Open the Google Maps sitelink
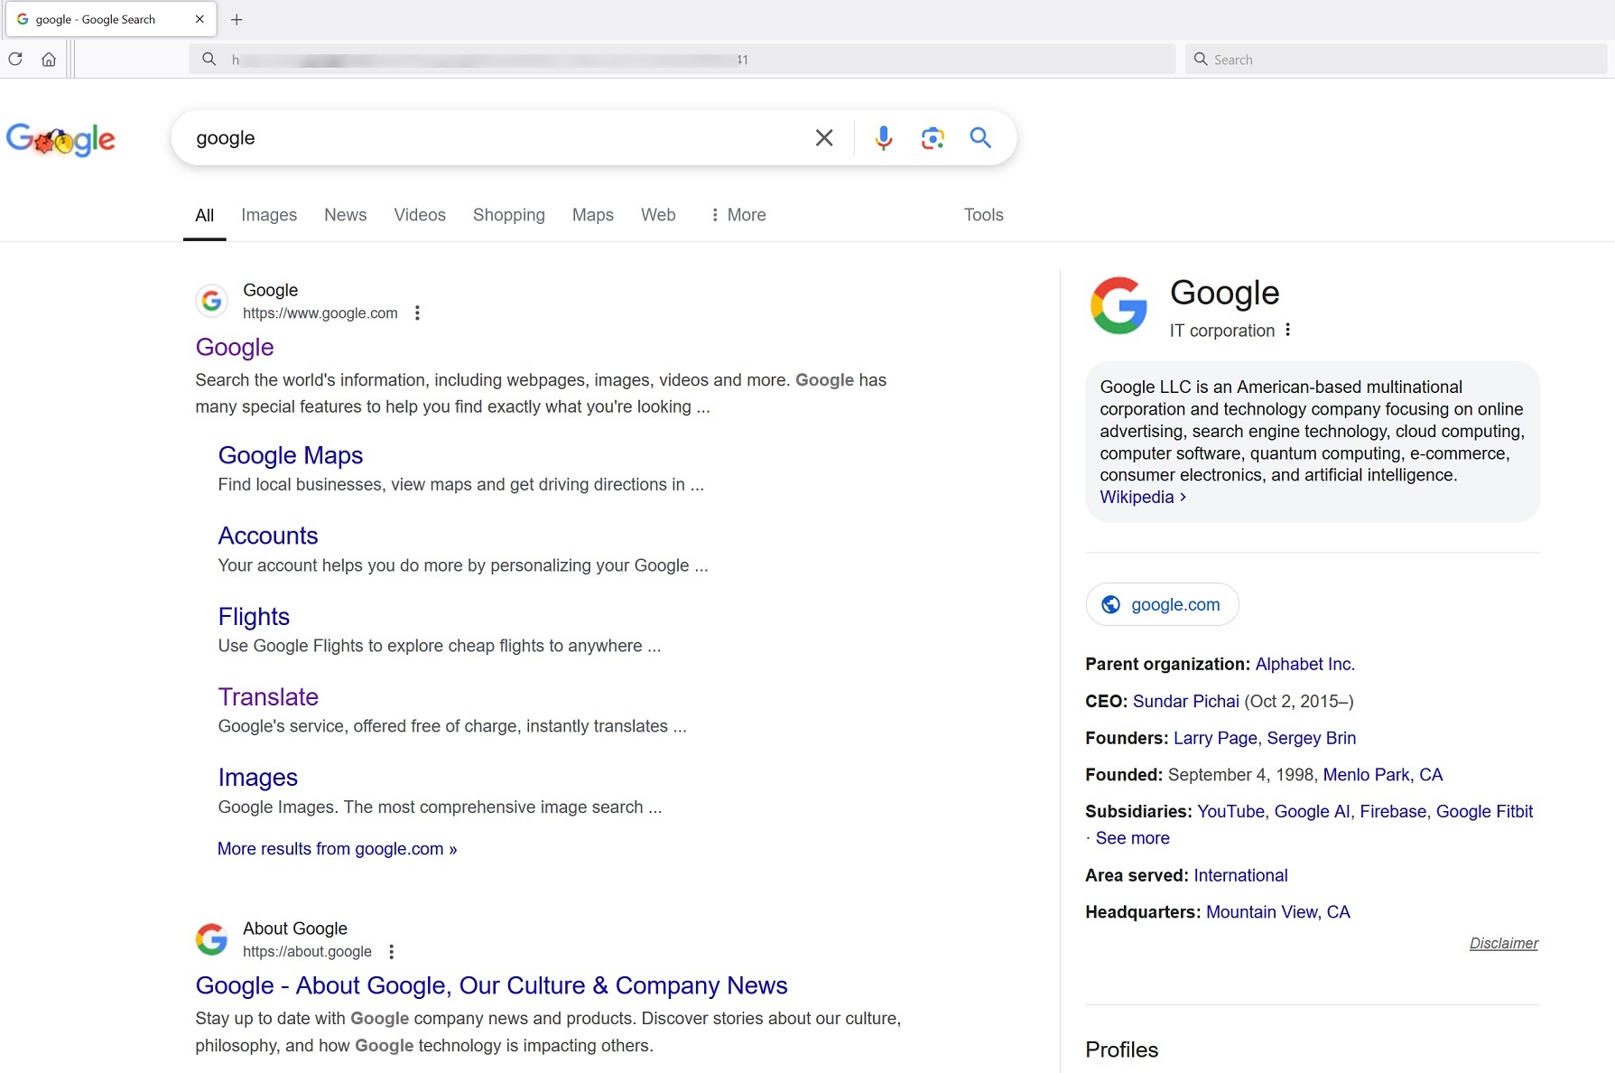This screenshot has width=1615, height=1073. click(x=290, y=455)
